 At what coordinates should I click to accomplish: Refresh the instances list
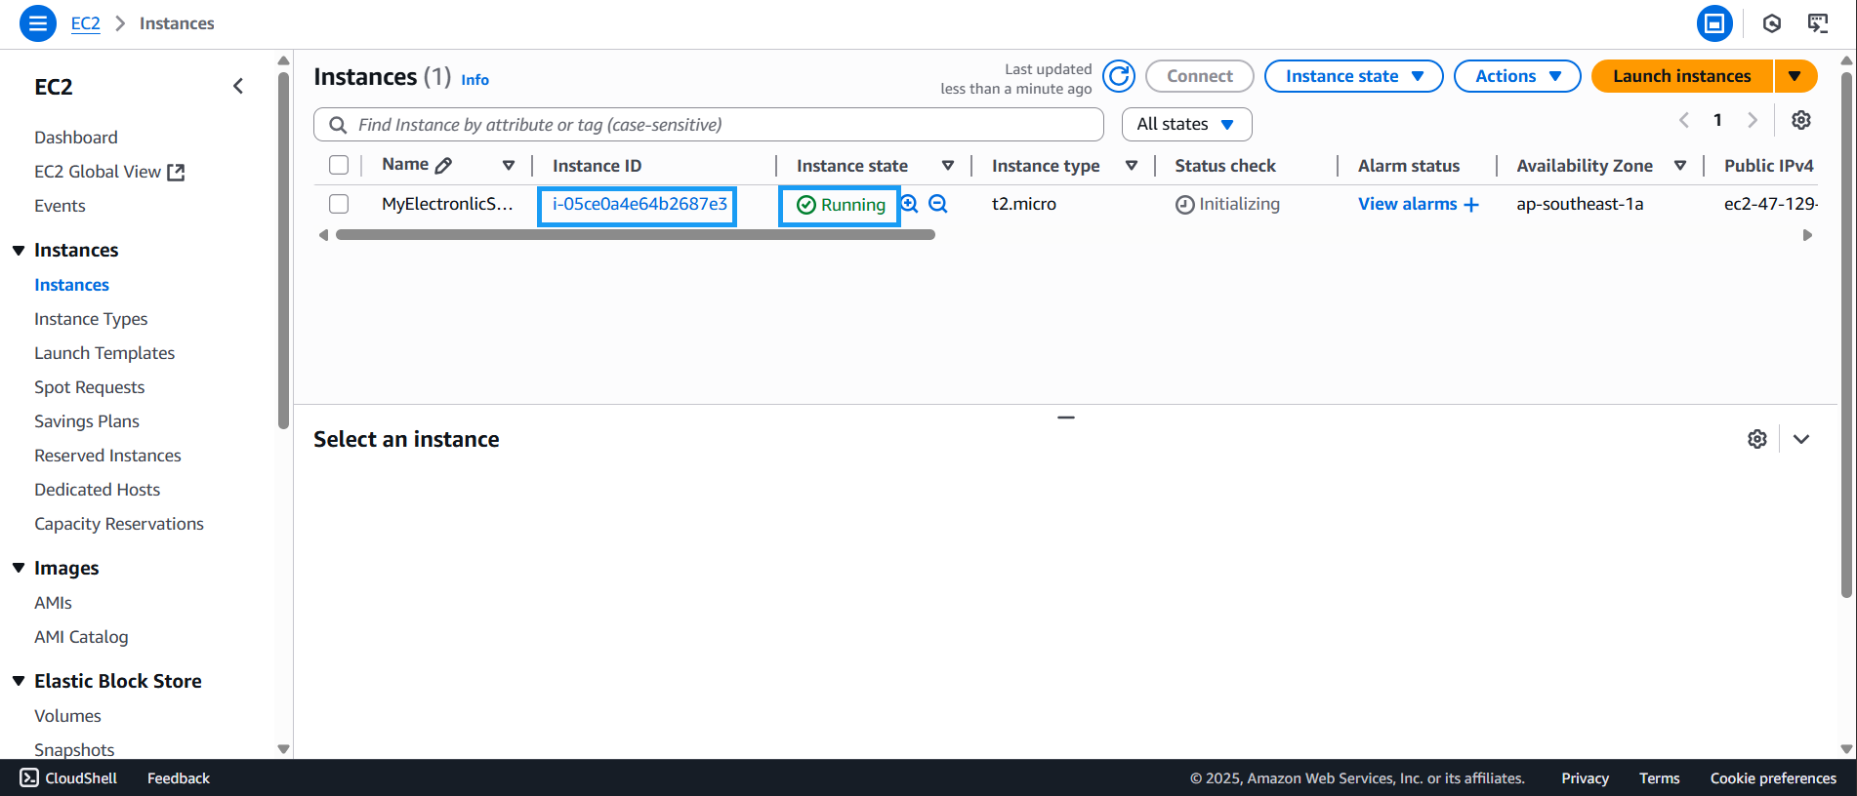point(1119,76)
